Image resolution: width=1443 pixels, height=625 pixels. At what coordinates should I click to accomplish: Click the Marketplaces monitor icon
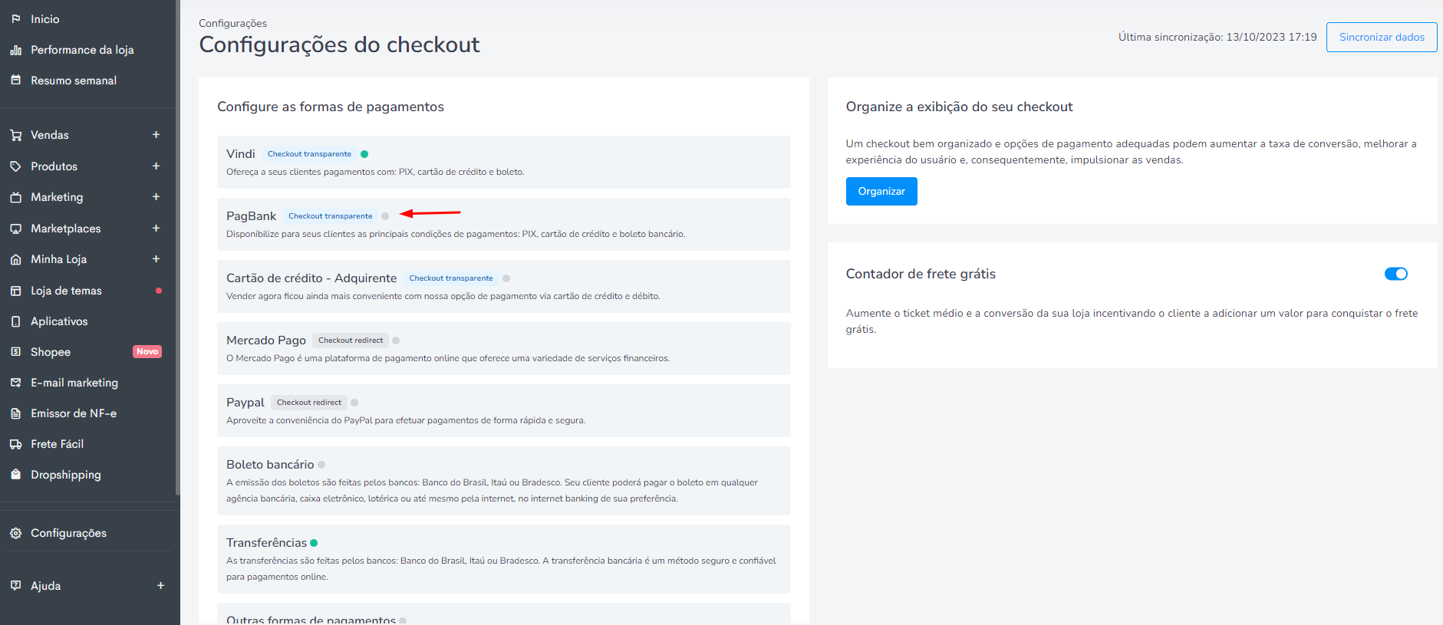(x=15, y=229)
